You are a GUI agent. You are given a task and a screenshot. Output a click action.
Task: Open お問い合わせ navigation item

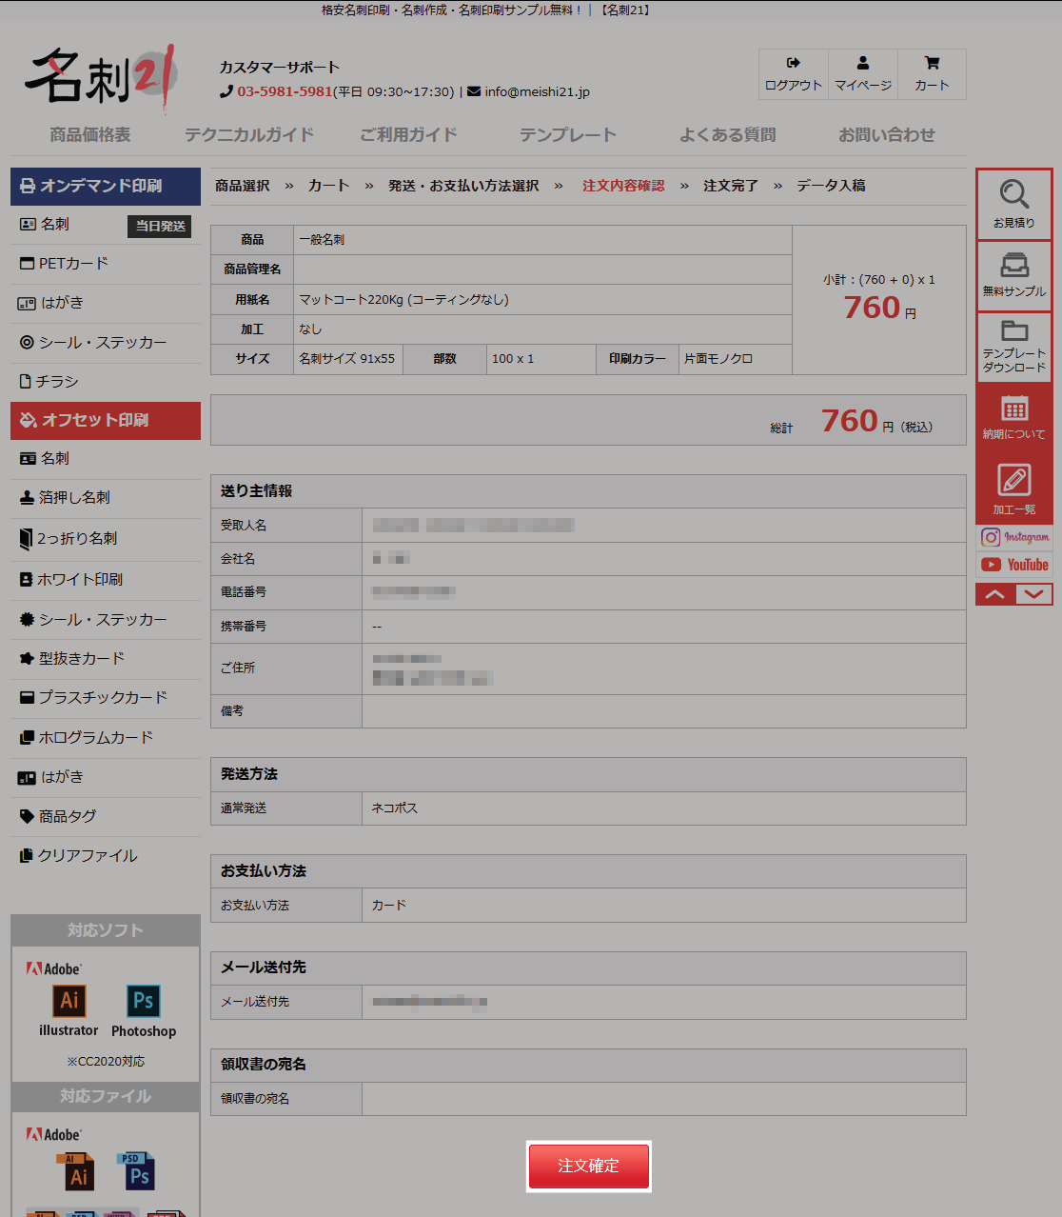[887, 135]
